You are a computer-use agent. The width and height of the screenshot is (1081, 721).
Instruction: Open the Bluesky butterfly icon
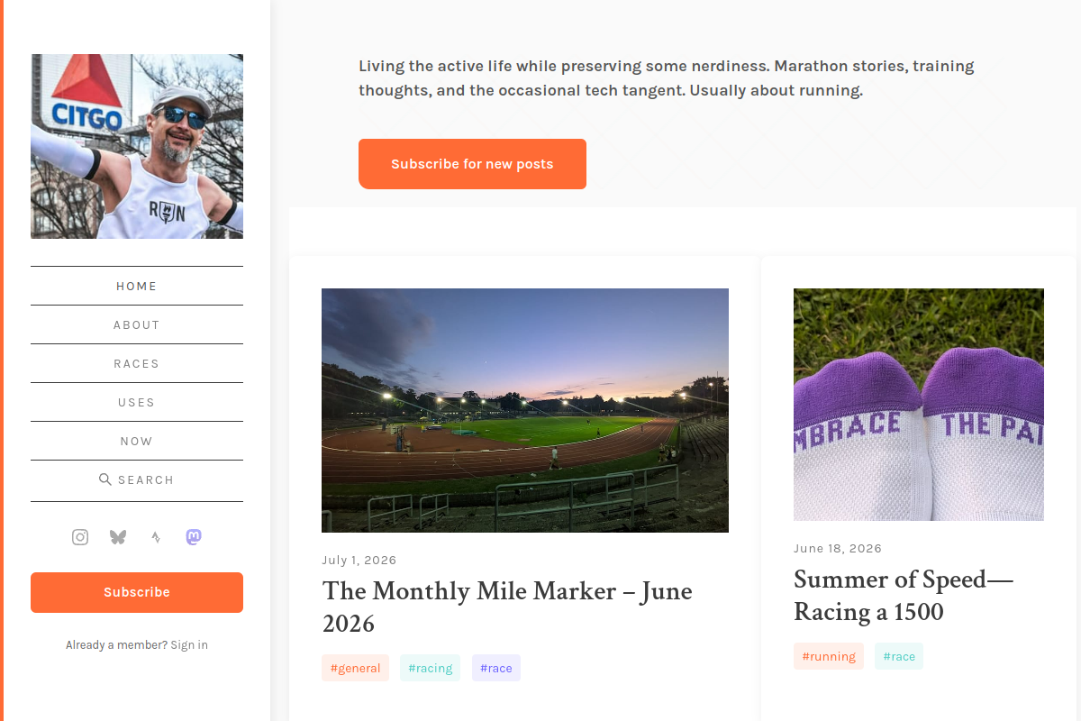click(118, 537)
